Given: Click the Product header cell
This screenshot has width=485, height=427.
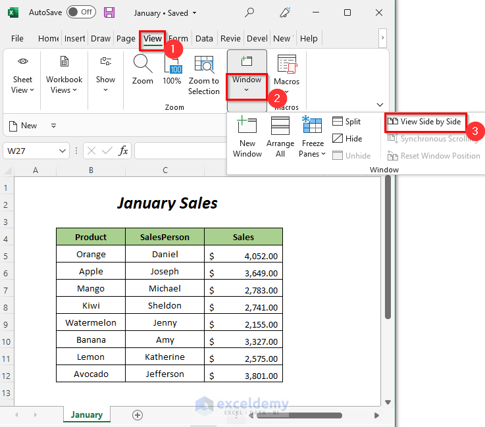Looking at the screenshot, I should pyautogui.click(x=91, y=237).
